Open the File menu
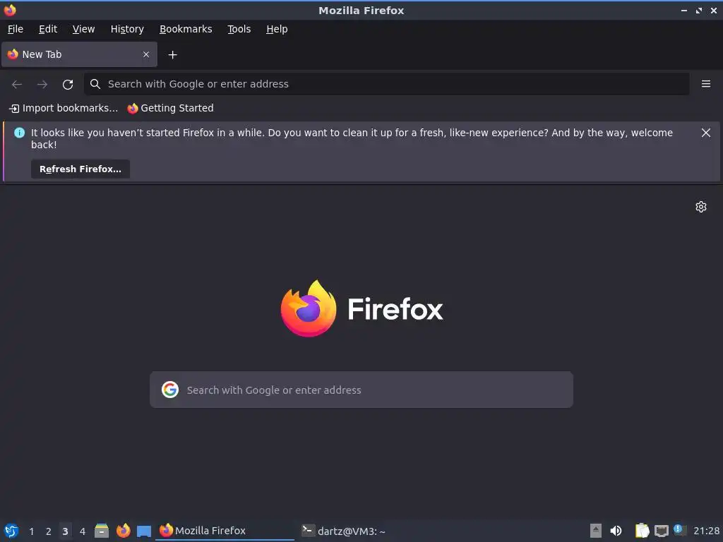723x542 pixels. tap(16, 29)
